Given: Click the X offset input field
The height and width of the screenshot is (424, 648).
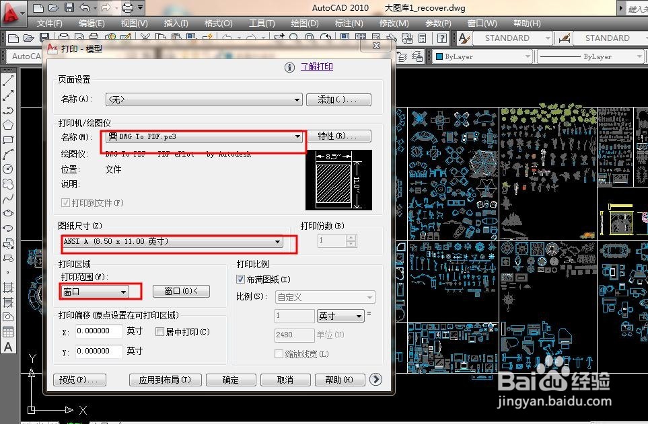Looking at the screenshot, I should (x=99, y=331).
